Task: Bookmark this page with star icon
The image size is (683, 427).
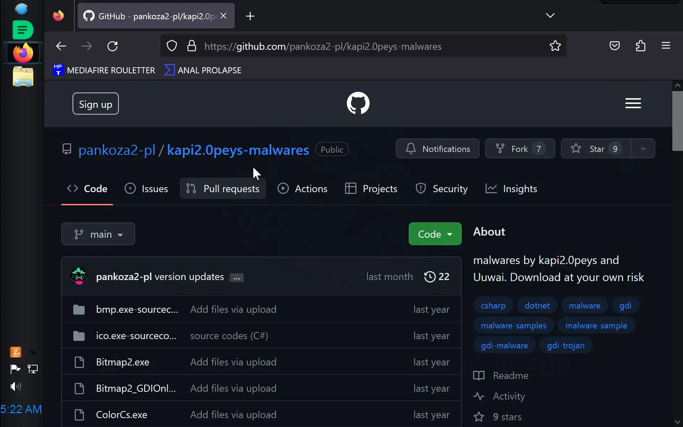Action: [555, 46]
